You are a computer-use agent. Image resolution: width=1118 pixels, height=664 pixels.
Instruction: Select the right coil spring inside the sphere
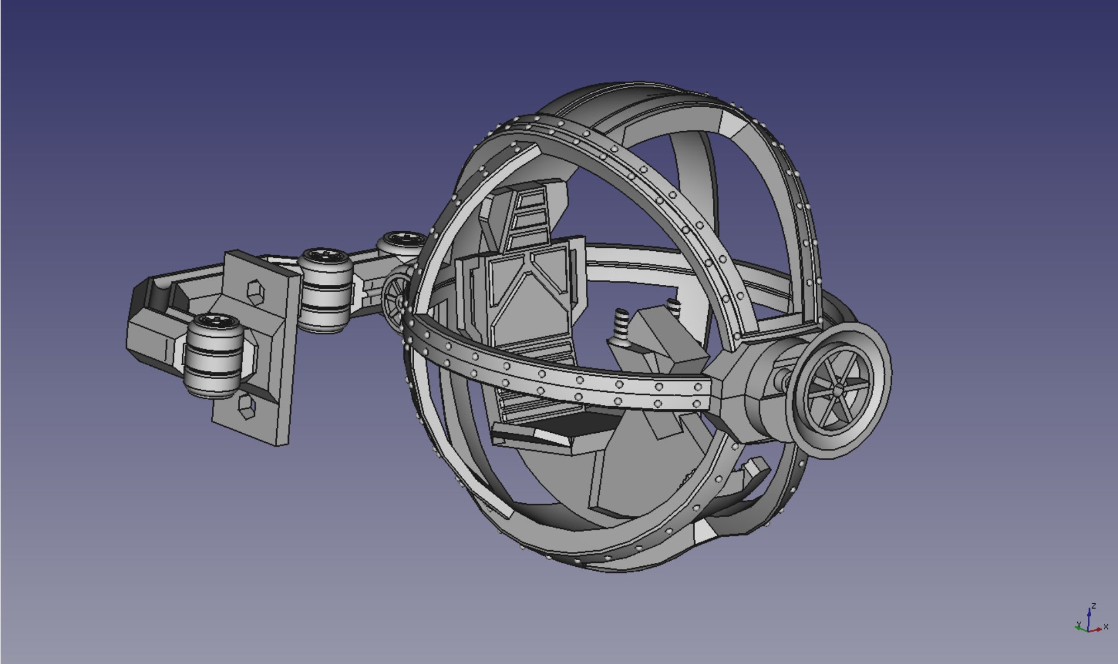click(x=674, y=308)
